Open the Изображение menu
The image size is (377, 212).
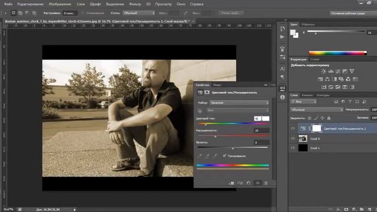[x=60, y=4]
